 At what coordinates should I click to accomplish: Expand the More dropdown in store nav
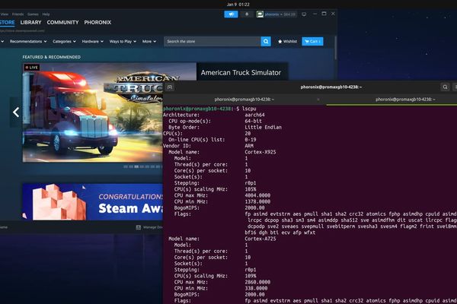pyautogui.click(x=149, y=41)
